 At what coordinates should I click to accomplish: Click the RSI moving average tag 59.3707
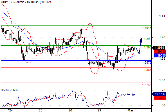pyautogui.click(x=160, y=98)
